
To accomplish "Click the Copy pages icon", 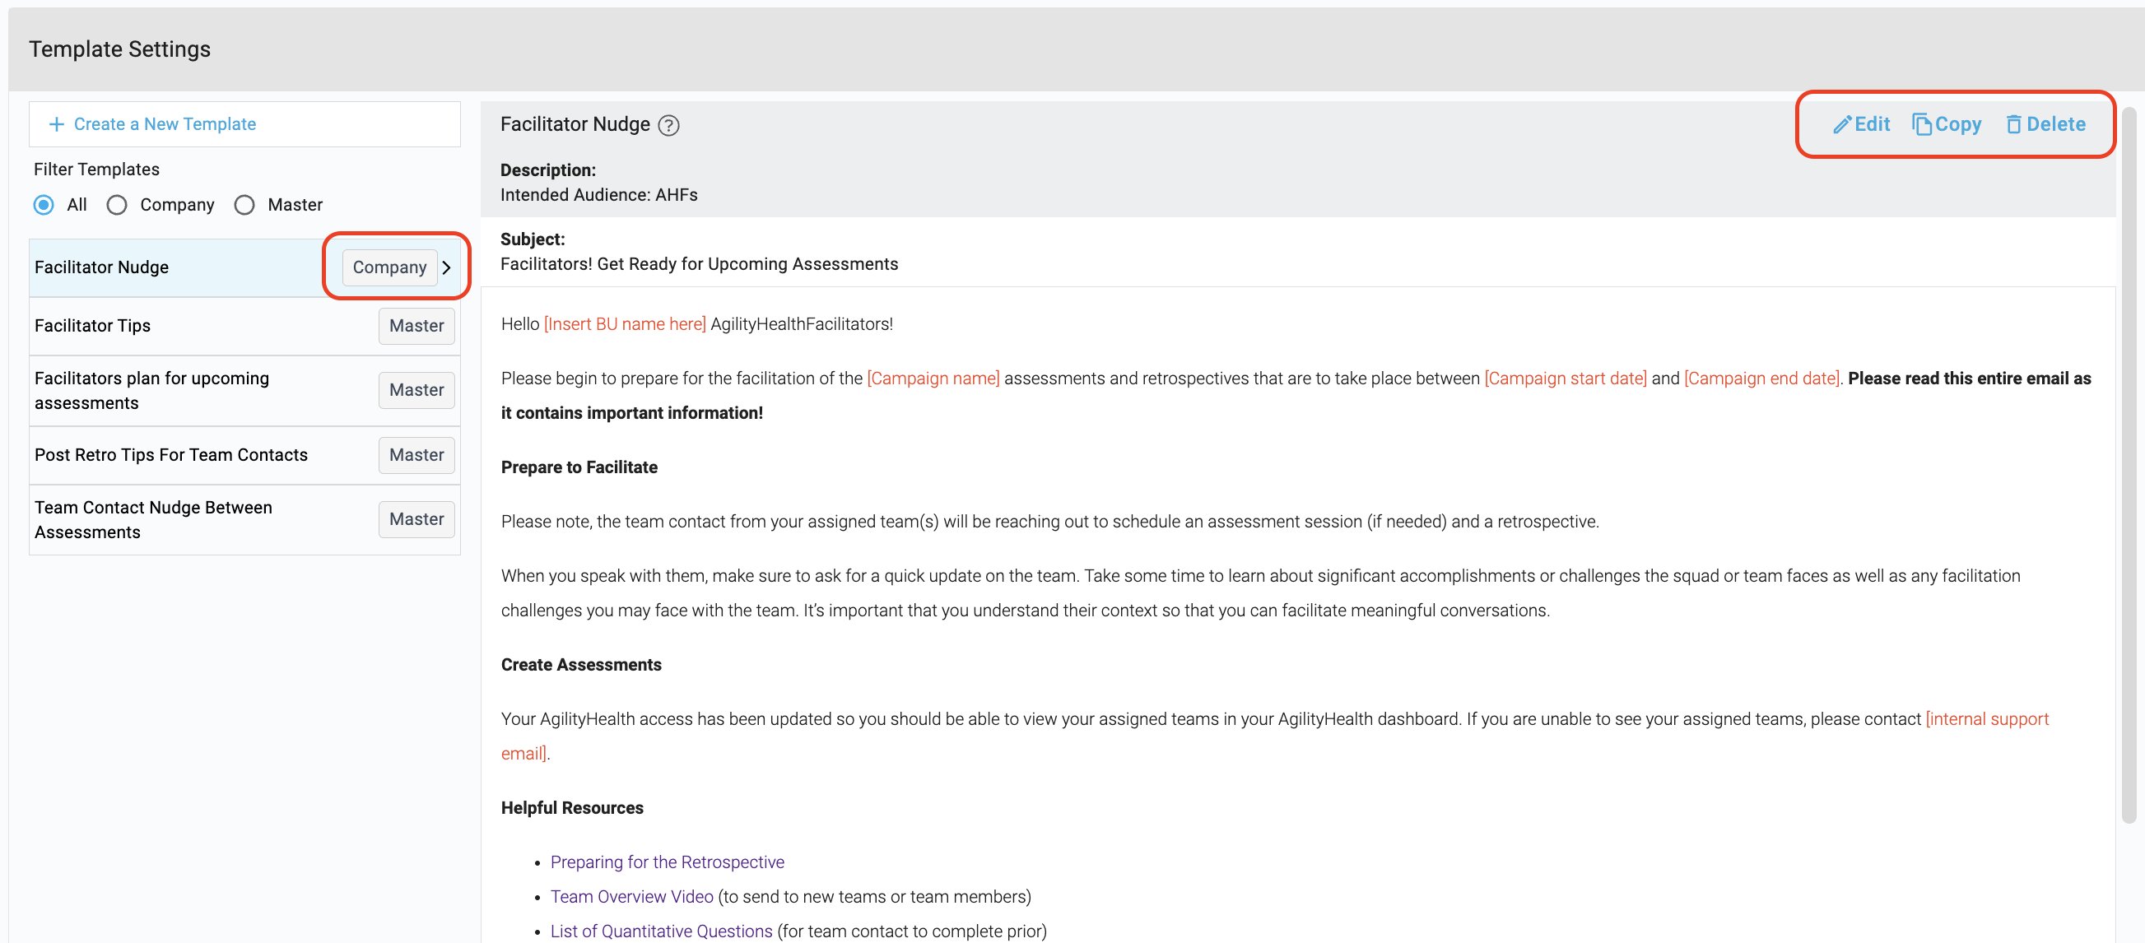I will coord(1922,124).
